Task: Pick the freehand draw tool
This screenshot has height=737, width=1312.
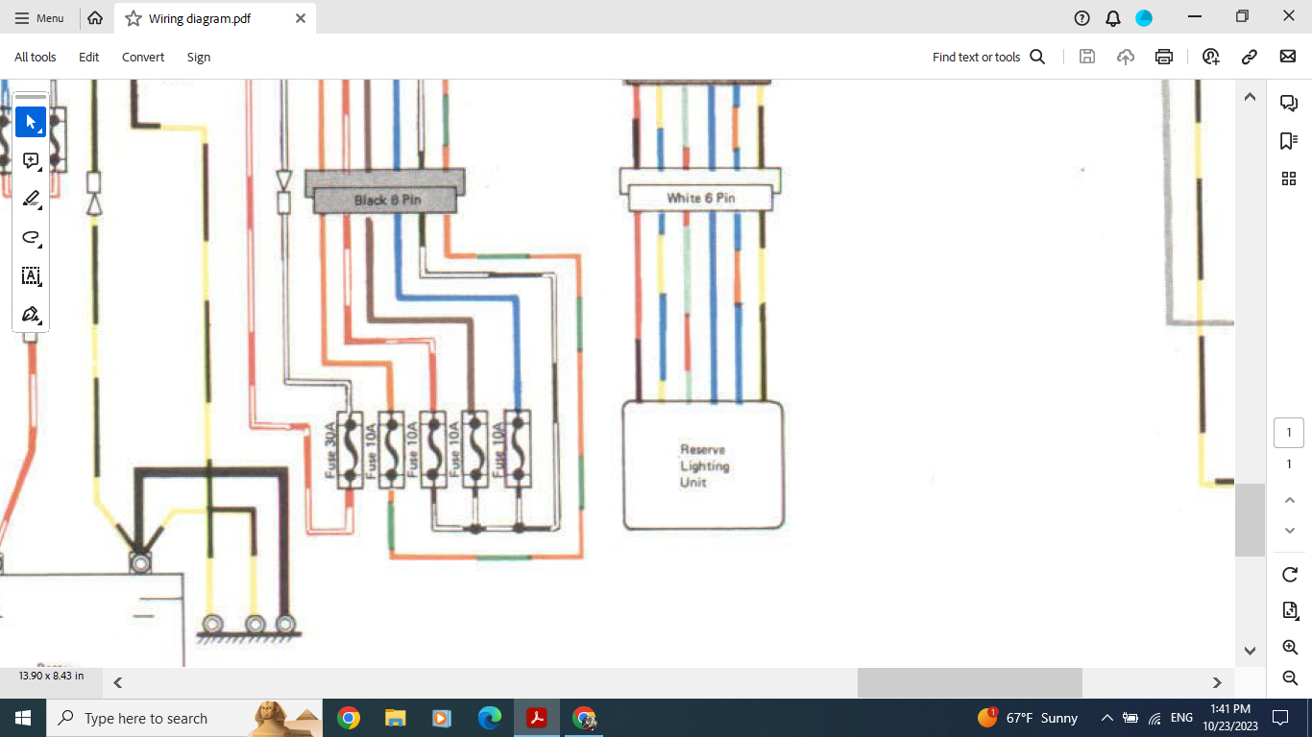Action: coord(31,237)
